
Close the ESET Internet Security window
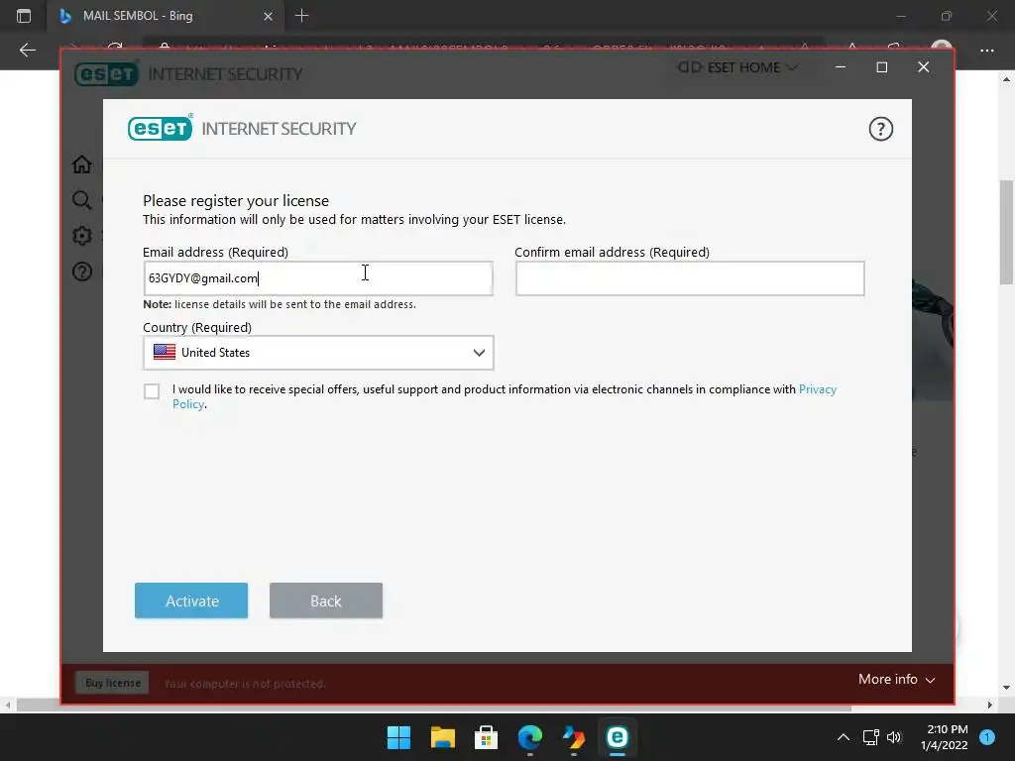coord(924,67)
